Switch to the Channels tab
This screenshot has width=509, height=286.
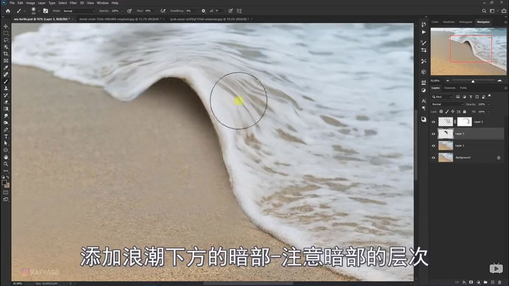click(450, 88)
